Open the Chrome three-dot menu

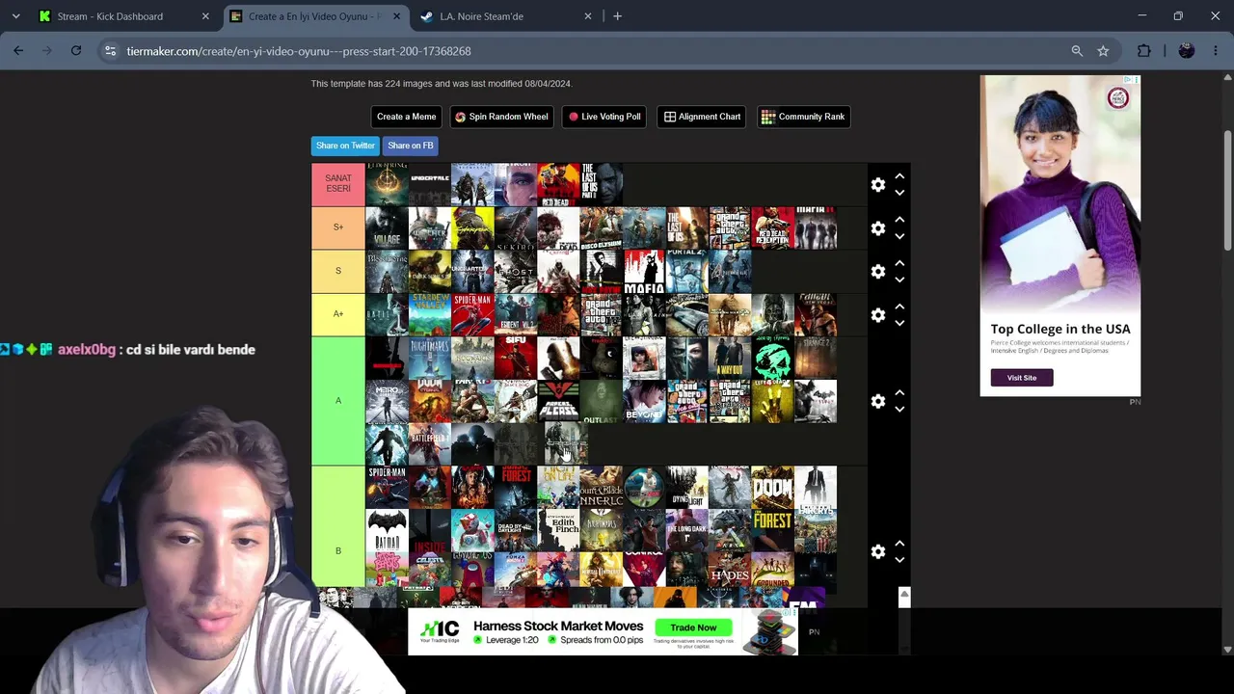click(1215, 51)
